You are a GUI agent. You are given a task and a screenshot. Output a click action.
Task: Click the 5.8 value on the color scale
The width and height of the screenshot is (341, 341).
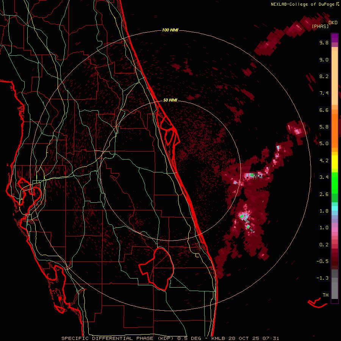(324, 127)
